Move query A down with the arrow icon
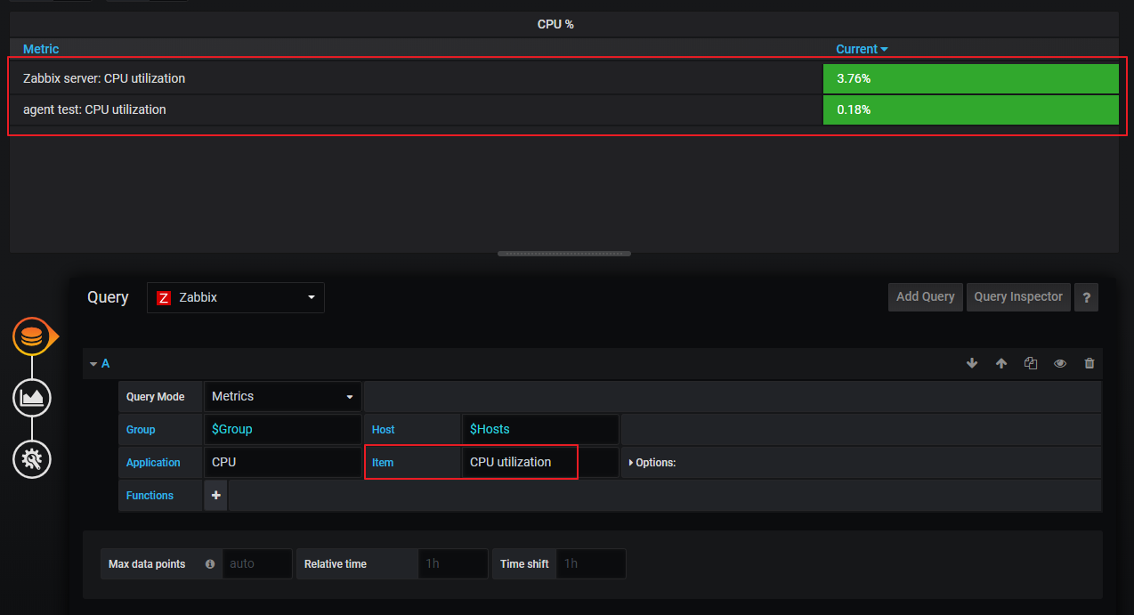Viewport: 1134px width, 615px height. pos(972,363)
